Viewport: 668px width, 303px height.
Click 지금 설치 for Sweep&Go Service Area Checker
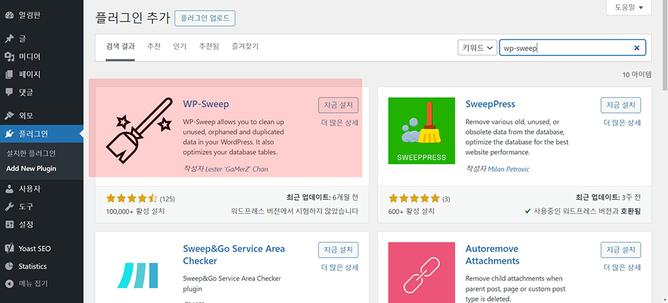point(338,250)
